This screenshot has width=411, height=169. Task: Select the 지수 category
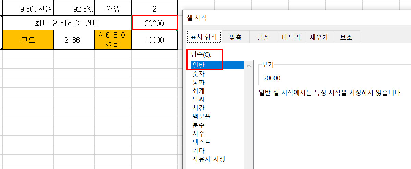pyautogui.click(x=218, y=133)
